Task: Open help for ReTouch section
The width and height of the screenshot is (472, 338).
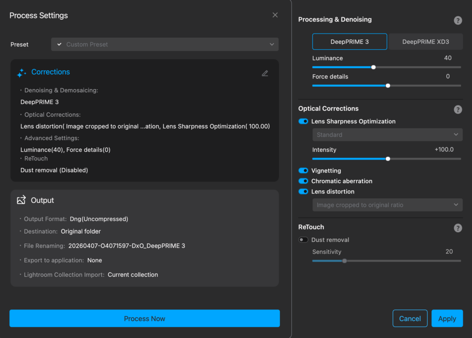Action: click(458, 228)
